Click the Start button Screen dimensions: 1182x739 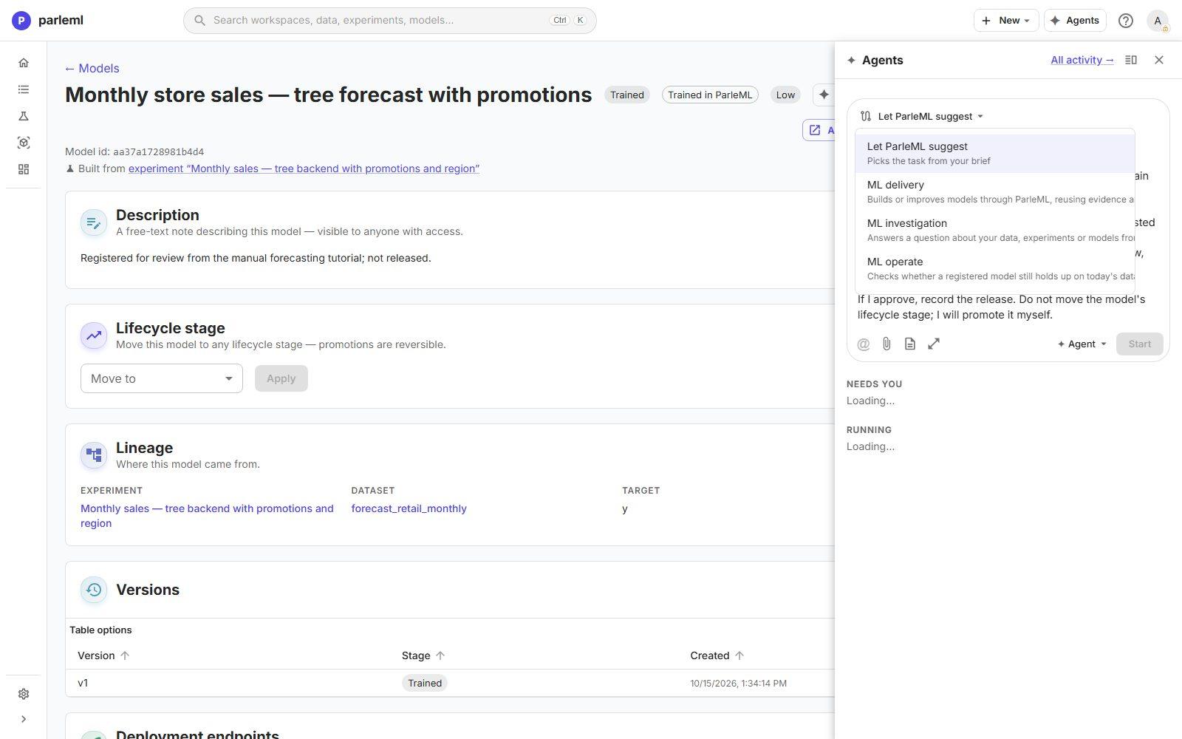point(1140,344)
